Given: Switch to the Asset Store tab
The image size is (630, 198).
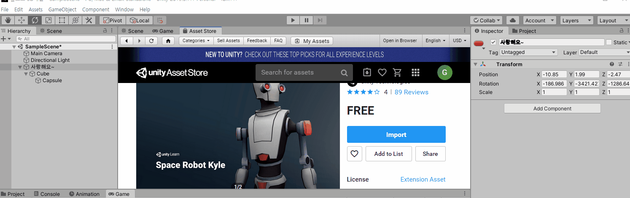Looking at the screenshot, I should point(200,31).
